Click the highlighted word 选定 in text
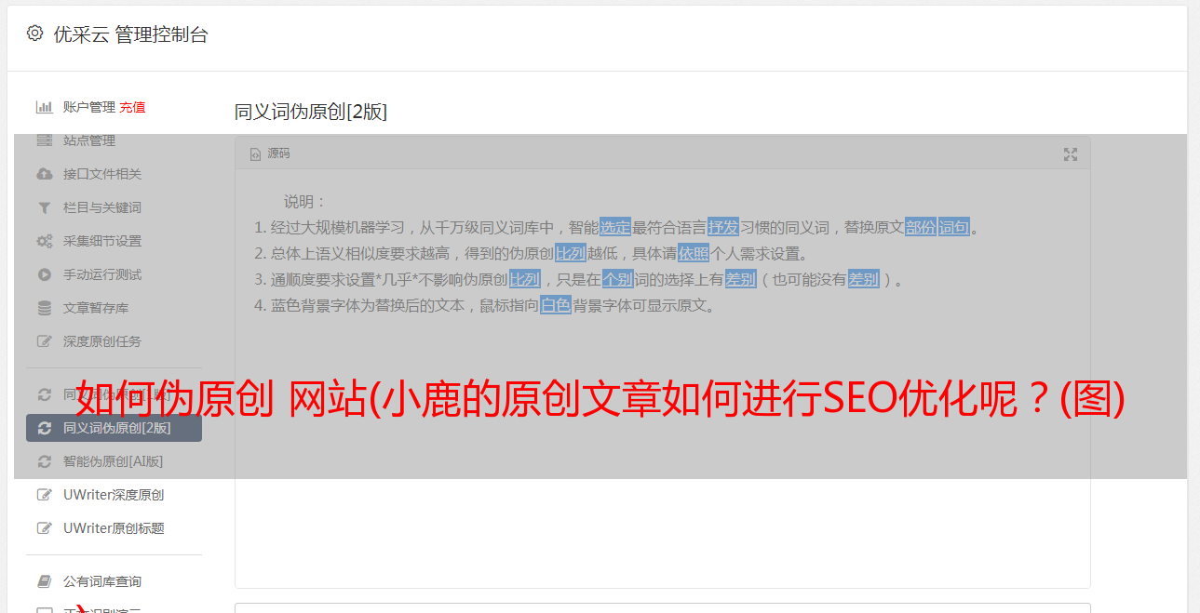Viewport: 1200px width, 613px height. point(615,227)
